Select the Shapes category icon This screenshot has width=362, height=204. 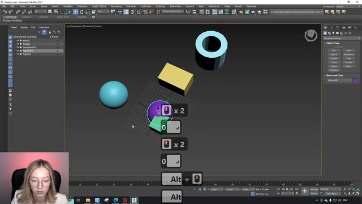click(x=329, y=33)
